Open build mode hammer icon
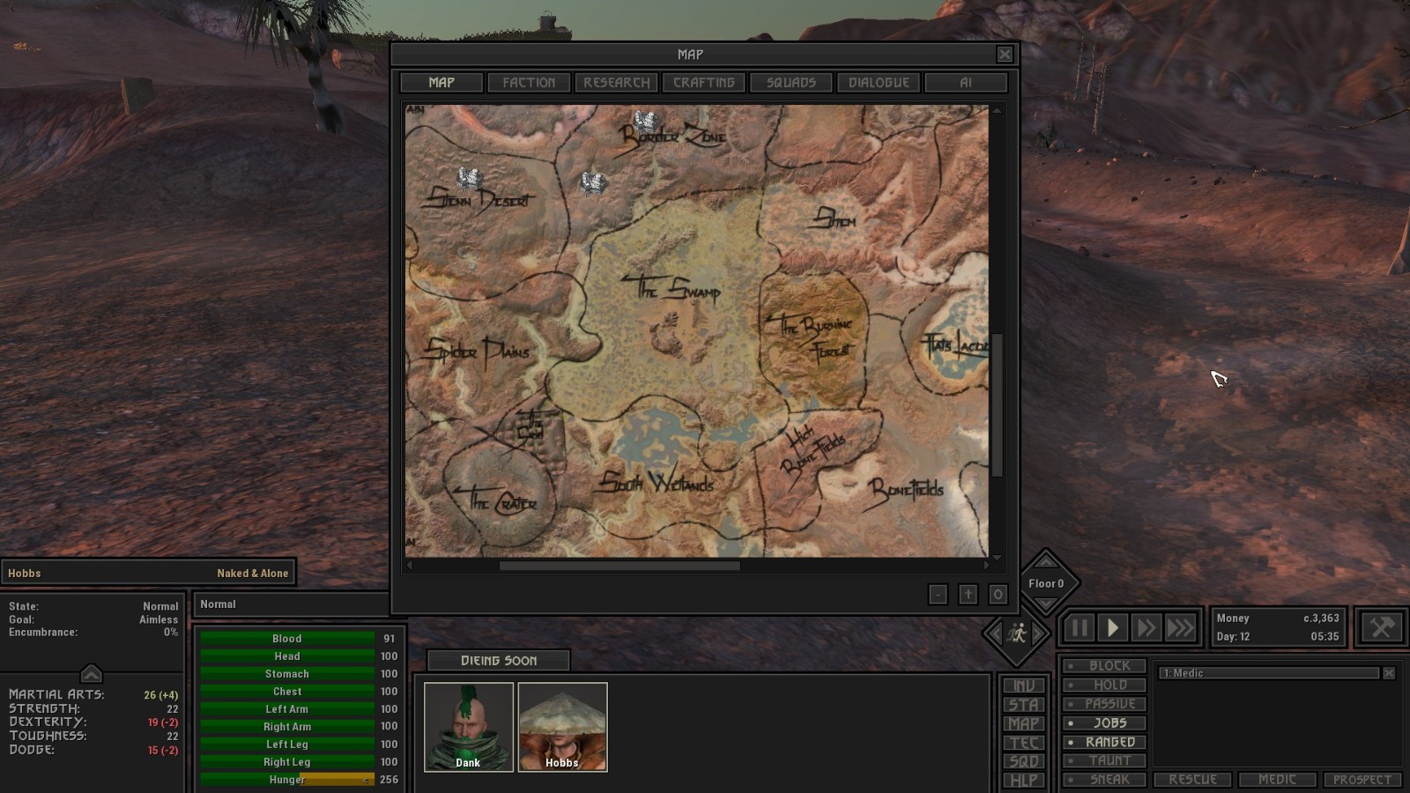Viewport: 1410px width, 793px height. pos(1381,627)
